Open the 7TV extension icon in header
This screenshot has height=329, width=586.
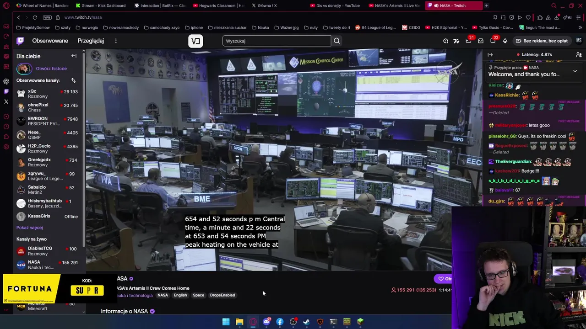pos(456,41)
